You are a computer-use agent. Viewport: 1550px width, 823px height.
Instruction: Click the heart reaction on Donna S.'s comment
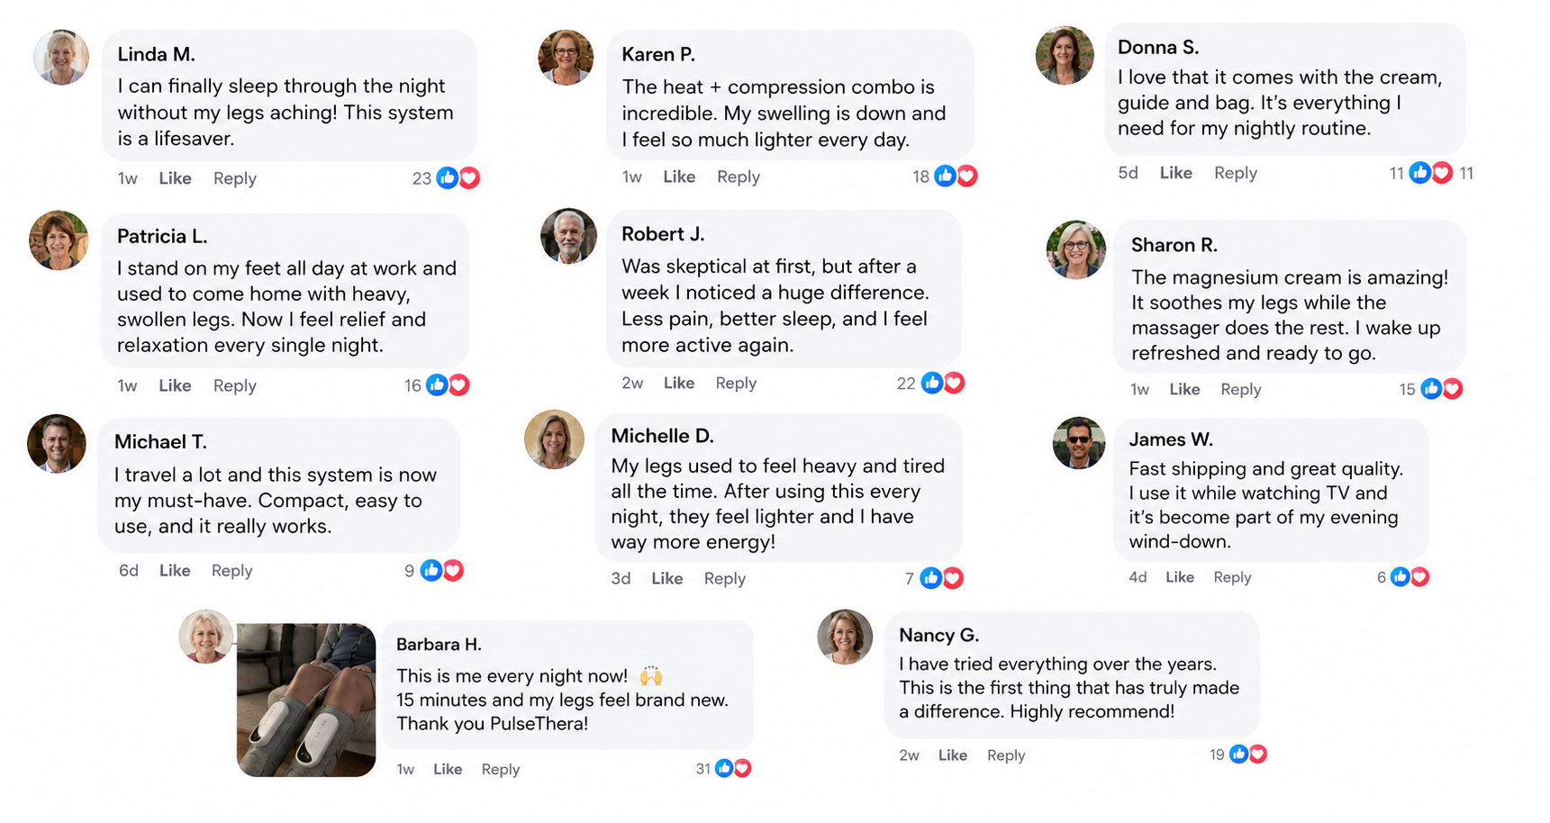pyautogui.click(x=1442, y=173)
